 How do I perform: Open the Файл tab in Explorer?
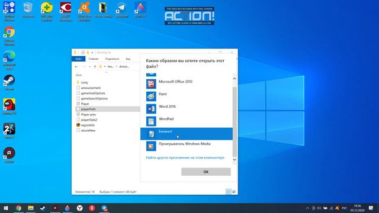pyautogui.click(x=79, y=59)
